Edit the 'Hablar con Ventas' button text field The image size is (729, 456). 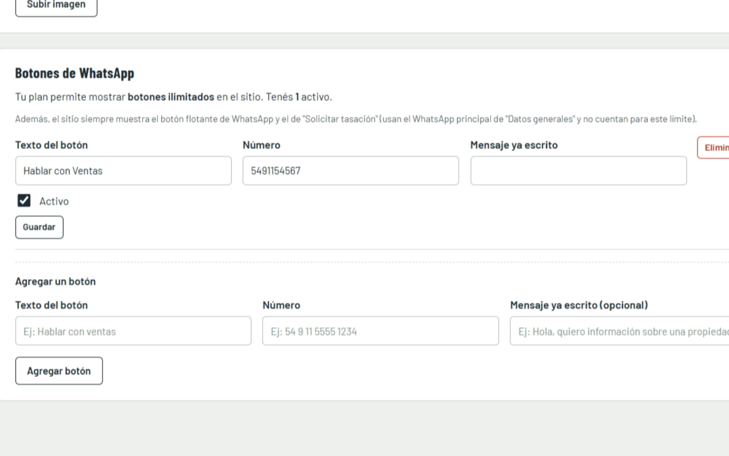tap(123, 171)
